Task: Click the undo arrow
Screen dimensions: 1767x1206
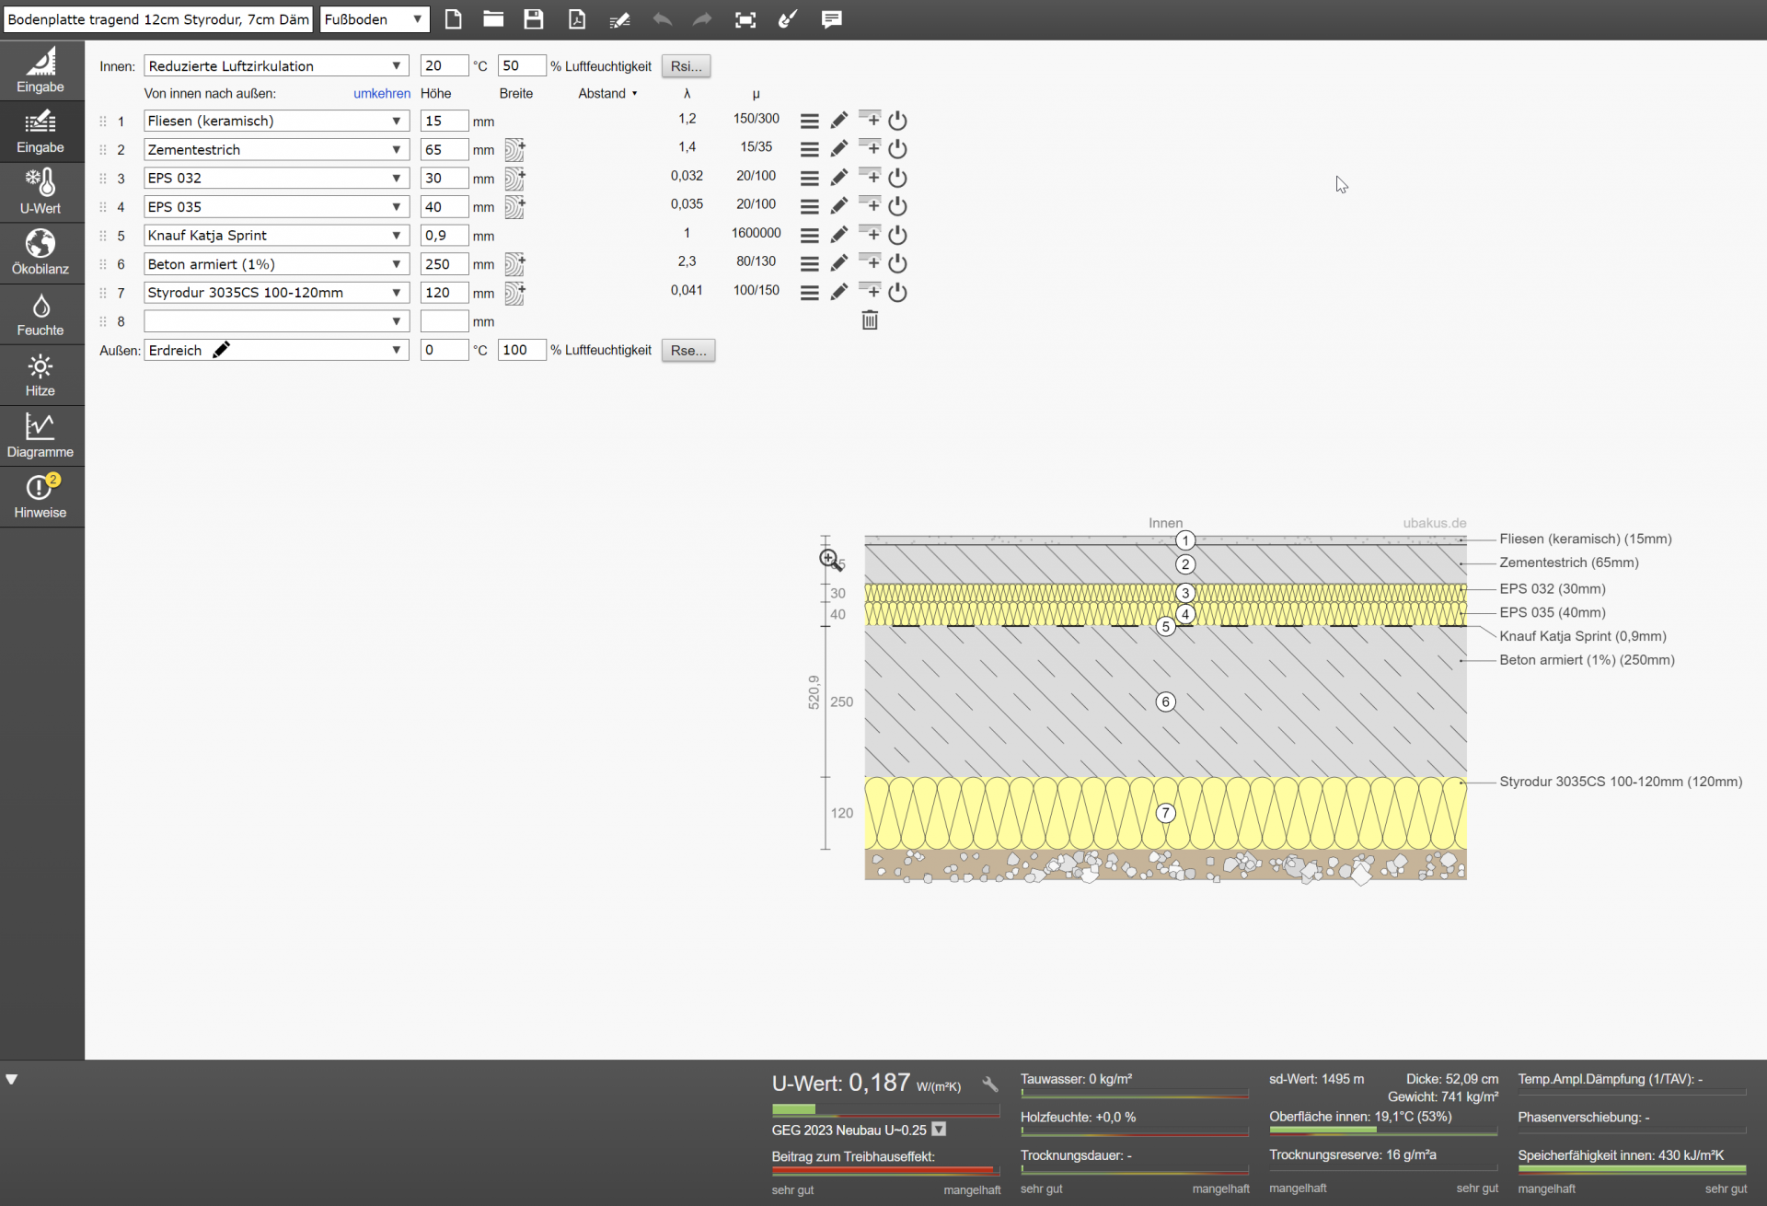Action: click(662, 19)
